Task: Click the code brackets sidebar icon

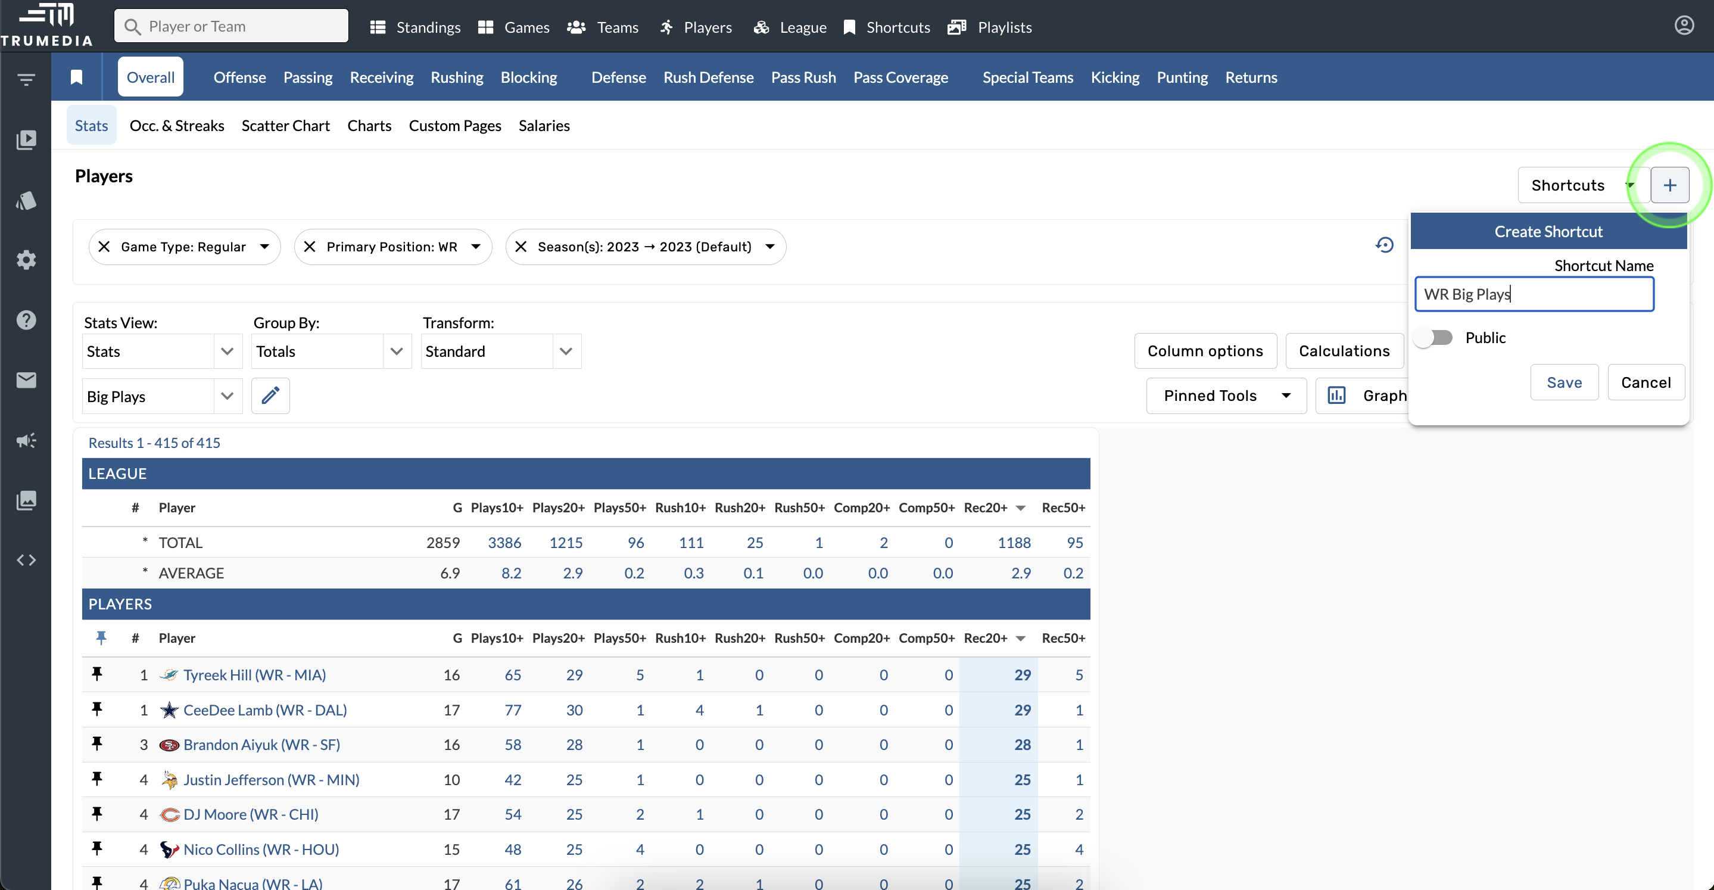Action: [x=26, y=561]
